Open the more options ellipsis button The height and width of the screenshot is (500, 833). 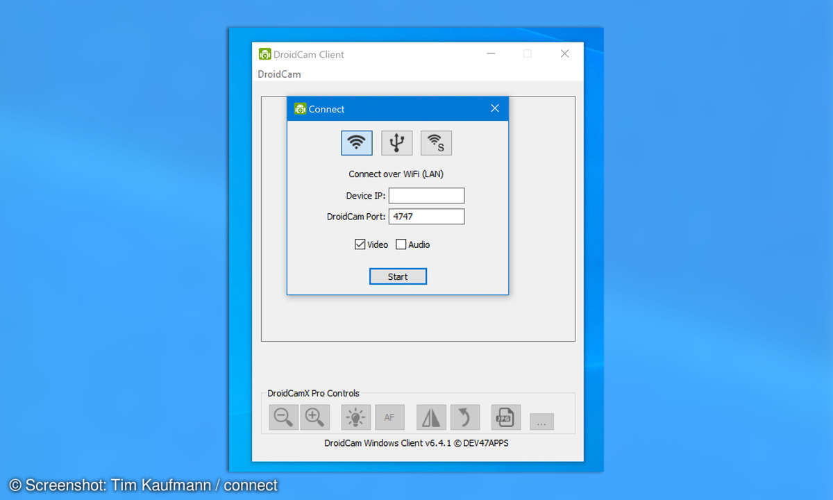point(541,422)
